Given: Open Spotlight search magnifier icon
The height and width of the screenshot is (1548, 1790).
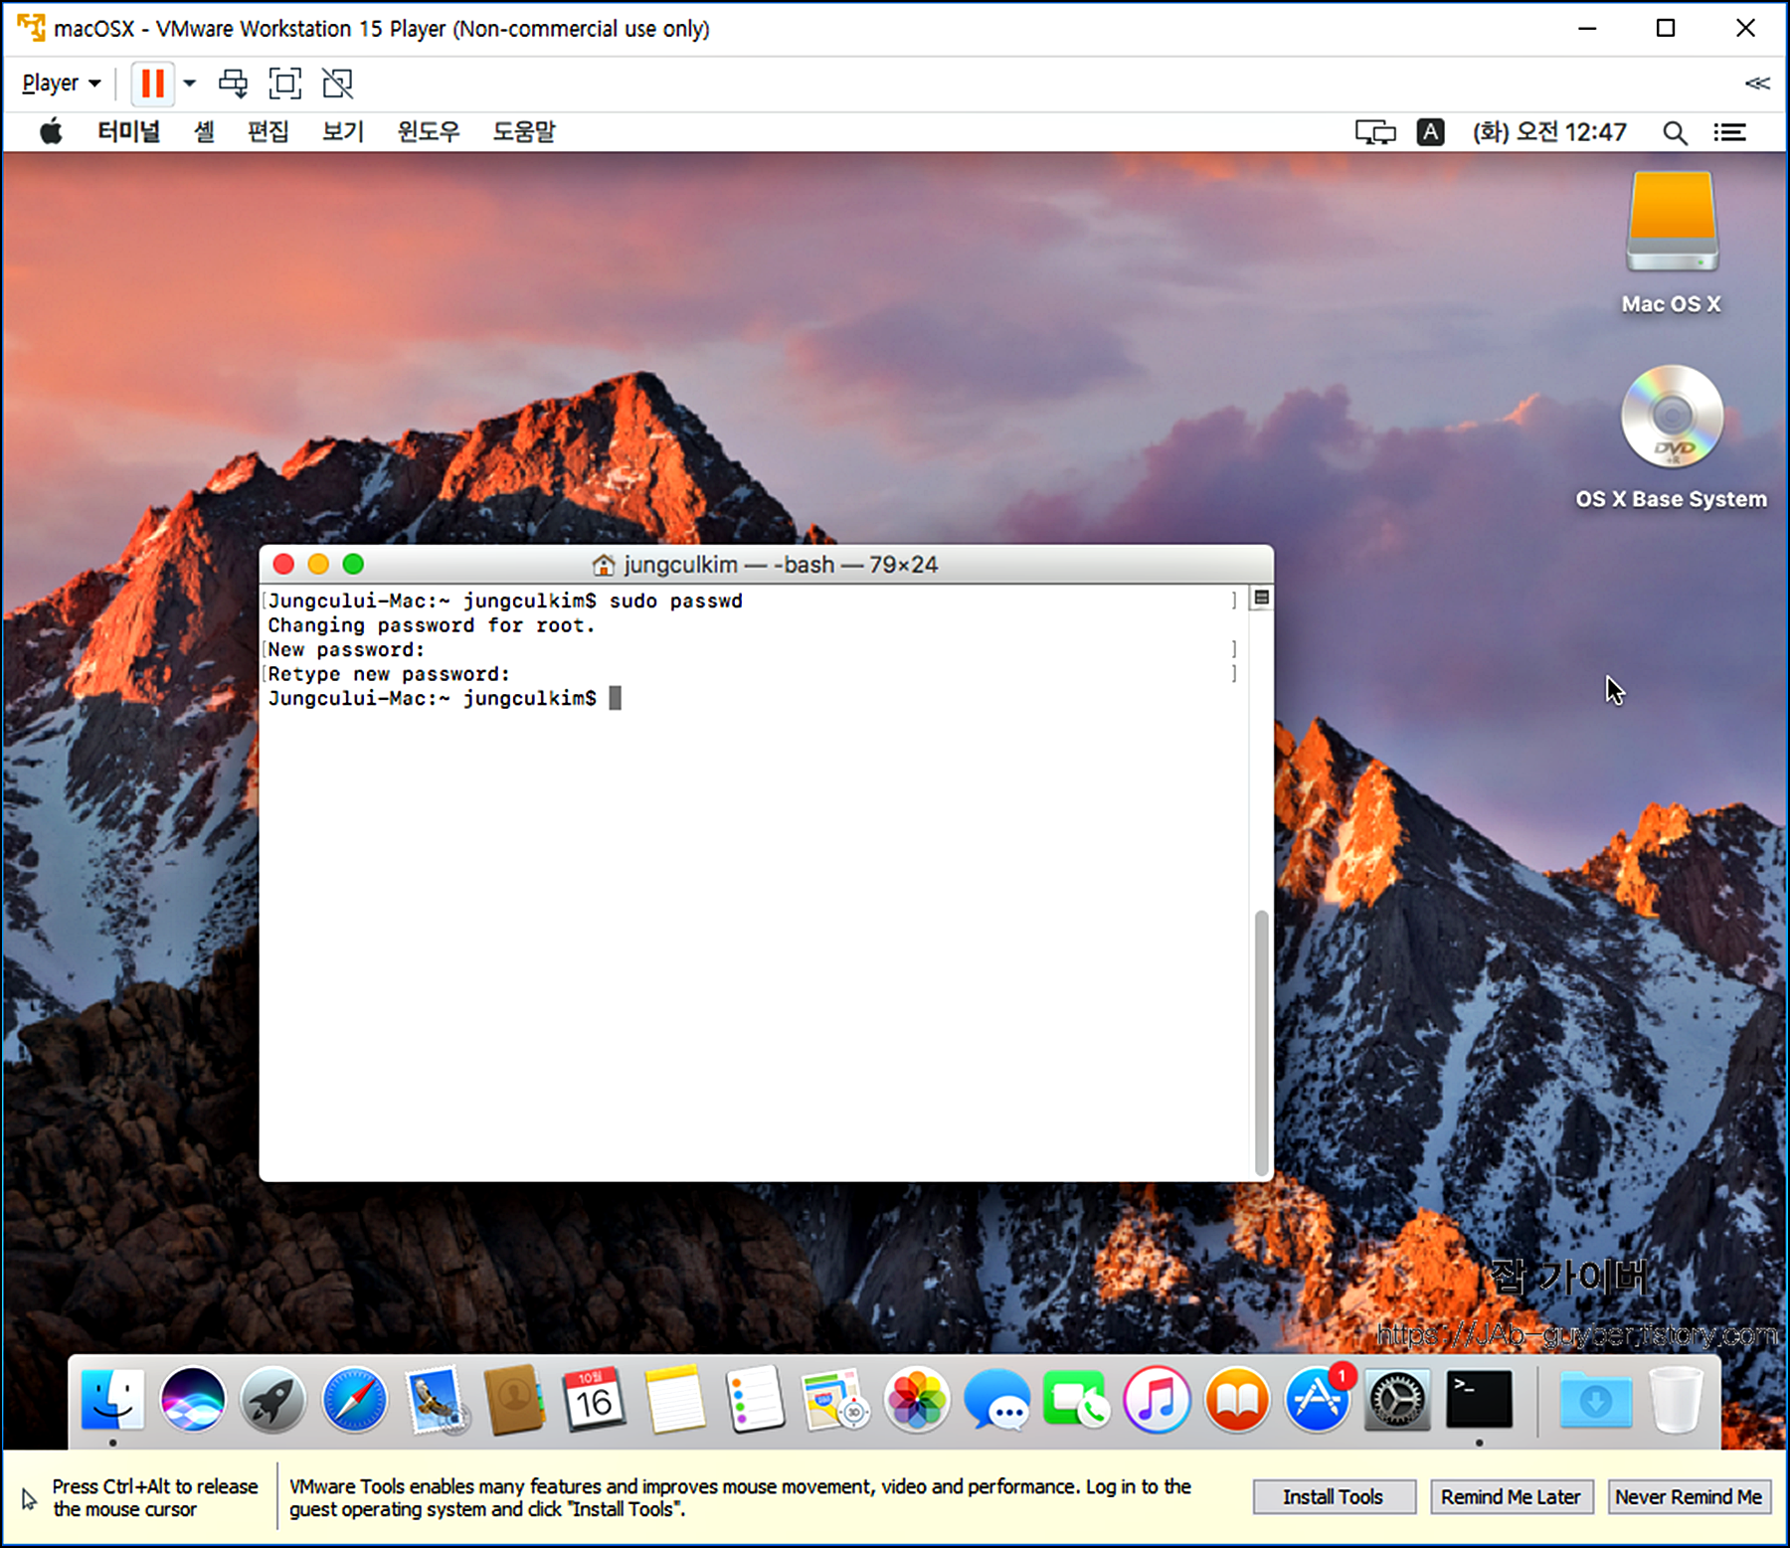Looking at the screenshot, I should [1675, 132].
